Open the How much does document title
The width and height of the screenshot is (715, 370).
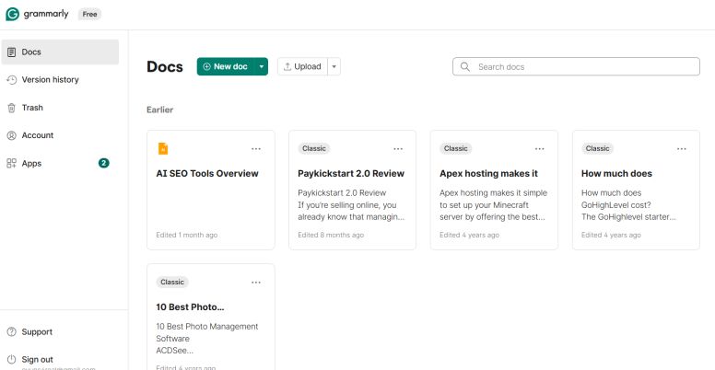tap(616, 174)
